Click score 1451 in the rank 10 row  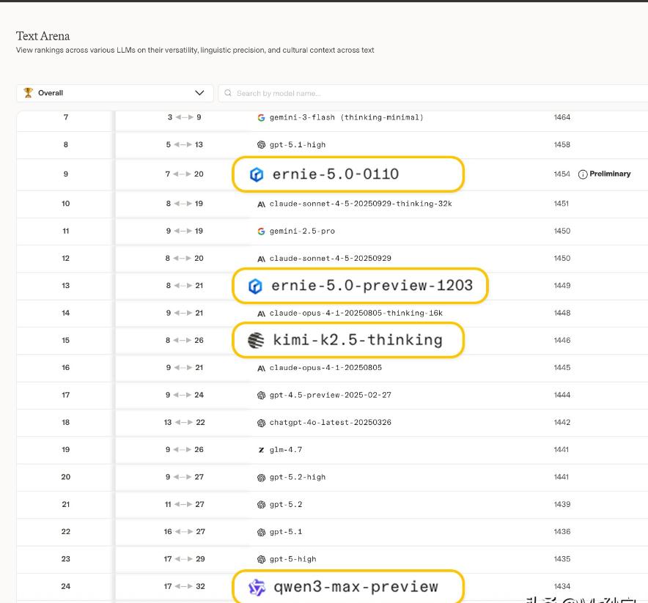tap(562, 204)
